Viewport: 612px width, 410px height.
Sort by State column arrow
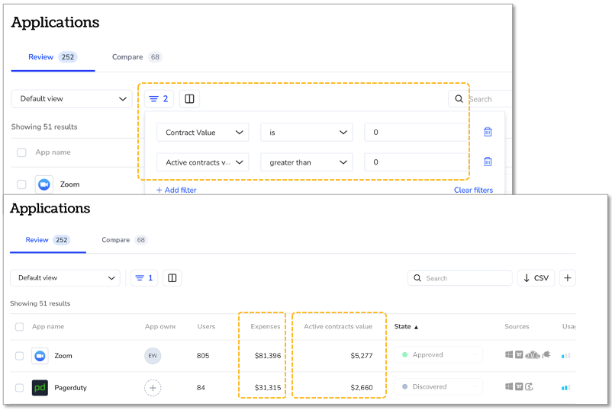point(416,327)
